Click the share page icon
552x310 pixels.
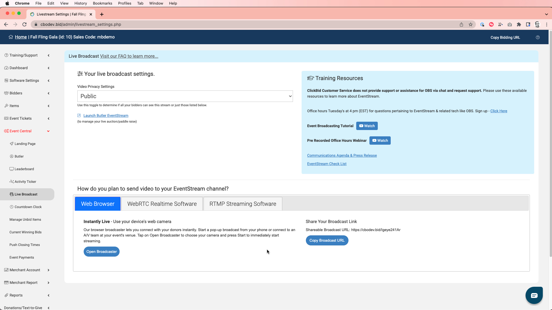461,24
